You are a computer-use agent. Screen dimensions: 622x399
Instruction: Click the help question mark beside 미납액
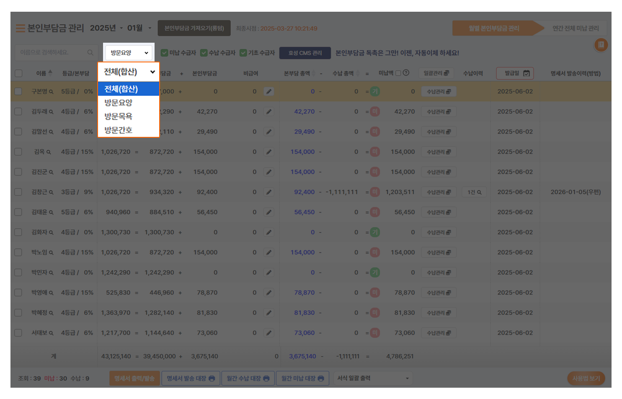pyautogui.click(x=406, y=73)
